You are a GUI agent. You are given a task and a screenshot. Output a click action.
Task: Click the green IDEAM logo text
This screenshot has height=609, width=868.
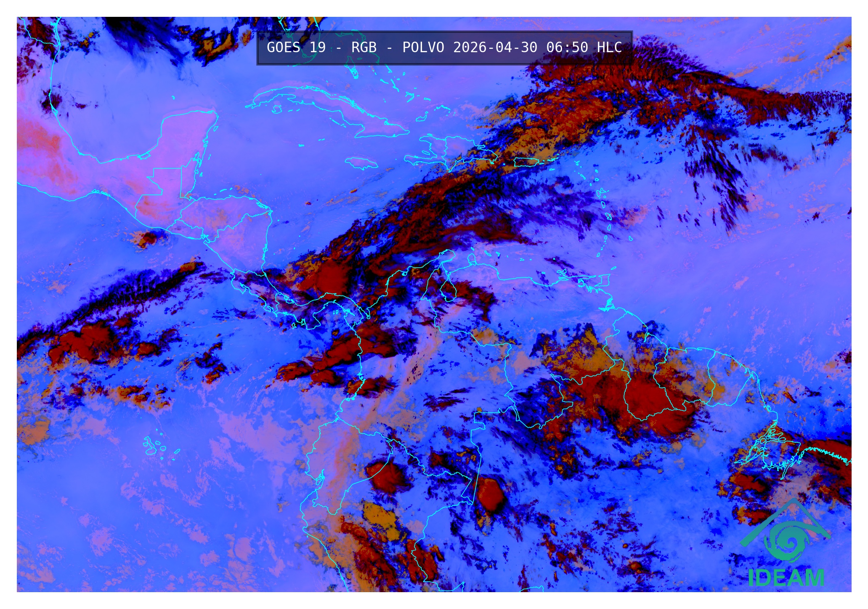pos(786,578)
